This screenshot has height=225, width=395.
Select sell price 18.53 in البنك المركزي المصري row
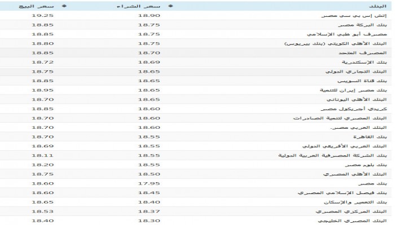click(42, 211)
